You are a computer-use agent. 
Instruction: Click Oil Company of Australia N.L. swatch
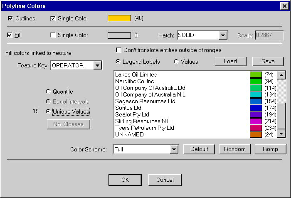point(256,94)
